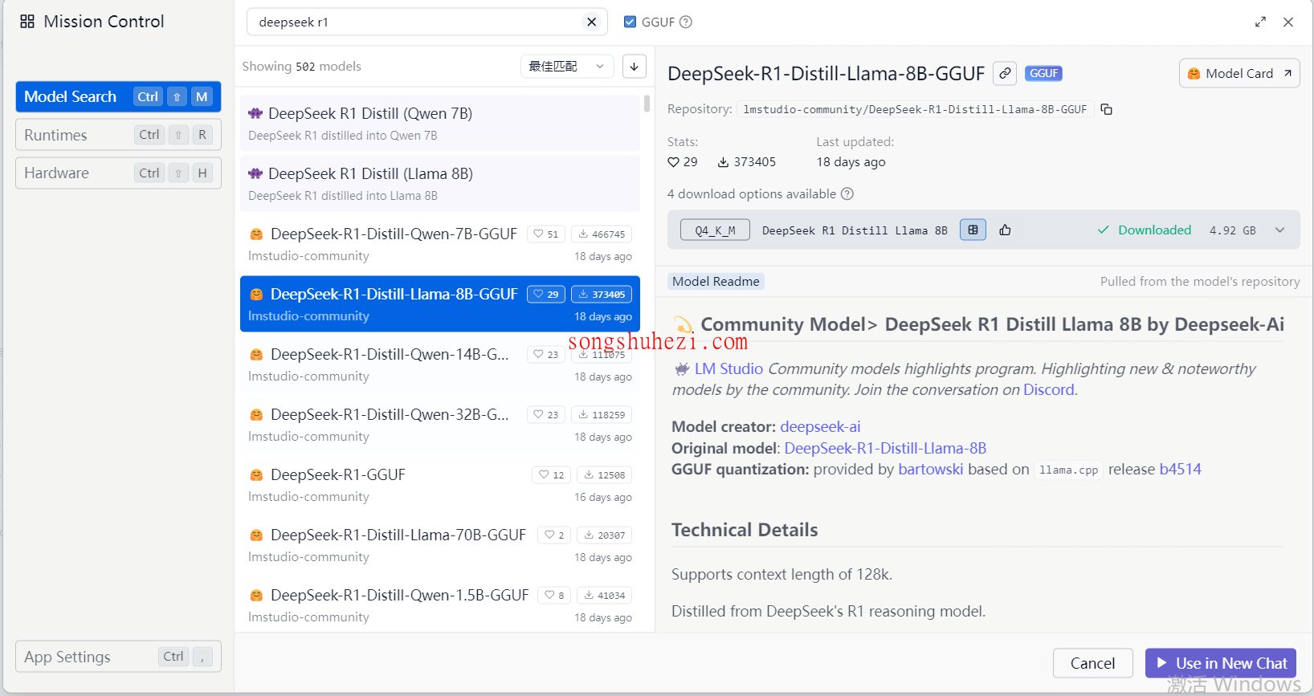Click downloads badge 466745 on Qwen-7B row

coord(602,234)
